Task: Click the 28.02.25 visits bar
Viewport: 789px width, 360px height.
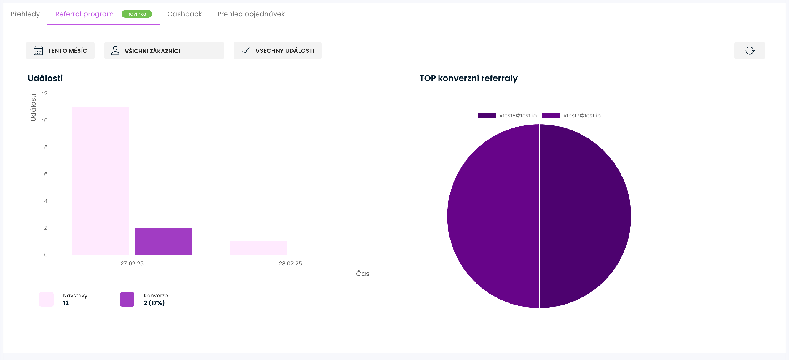Action: tap(259, 248)
